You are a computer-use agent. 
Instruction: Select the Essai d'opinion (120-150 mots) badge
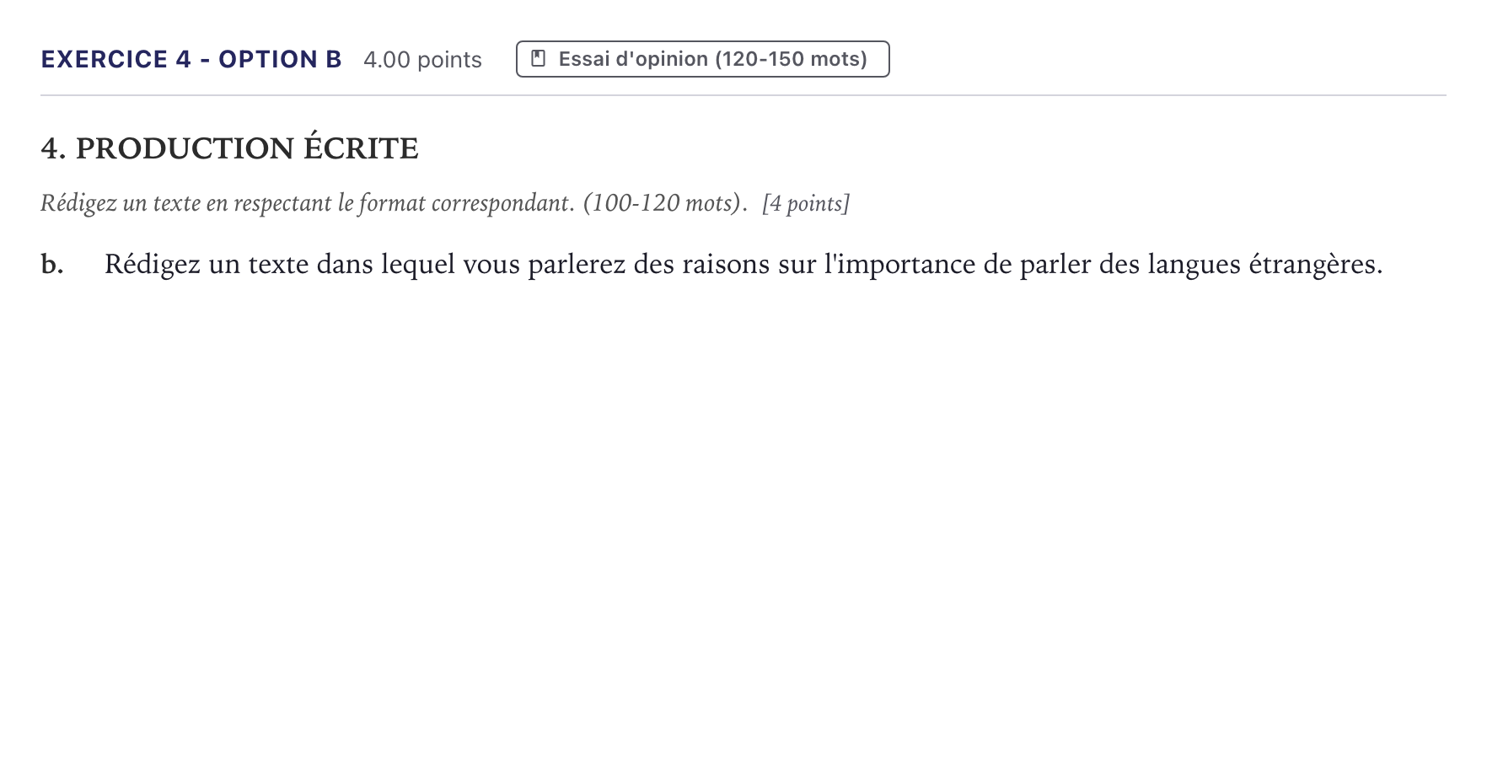coord(702,59)
